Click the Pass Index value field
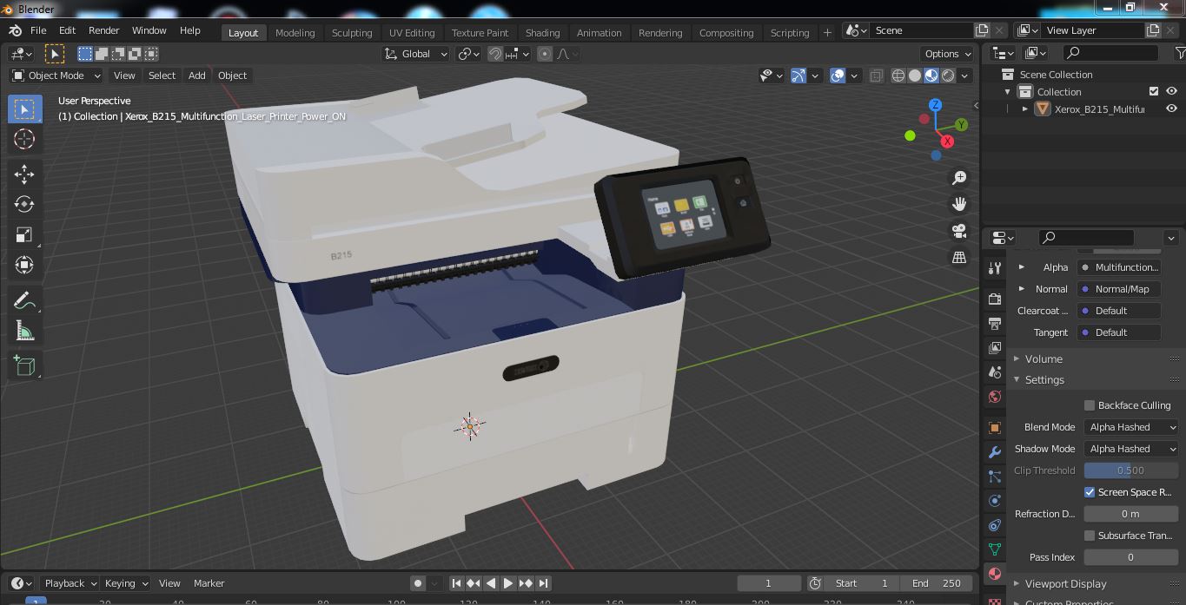1186x605 pixels. click(1130, 557)
